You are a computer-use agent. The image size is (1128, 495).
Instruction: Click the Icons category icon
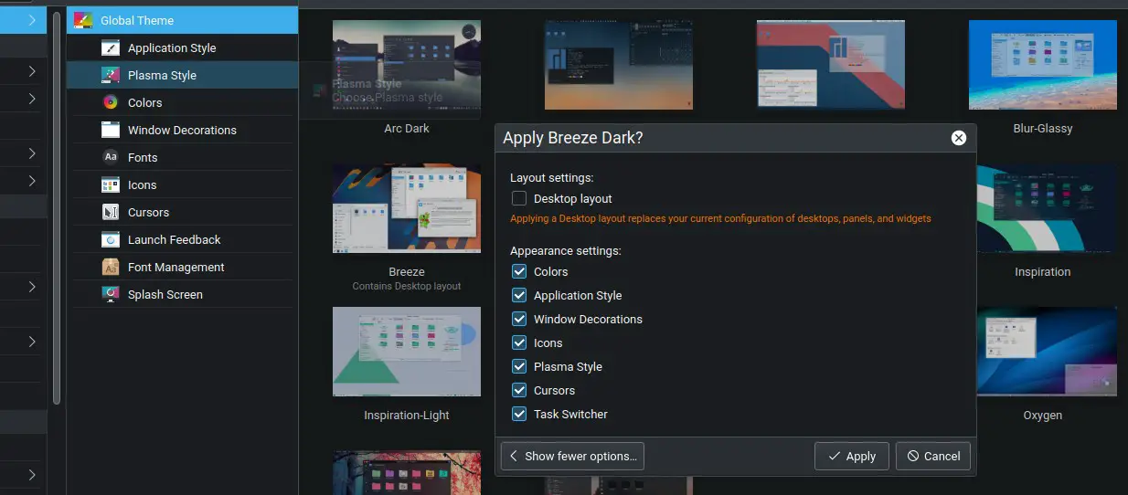pyautogui.click(x=111, y=184)
